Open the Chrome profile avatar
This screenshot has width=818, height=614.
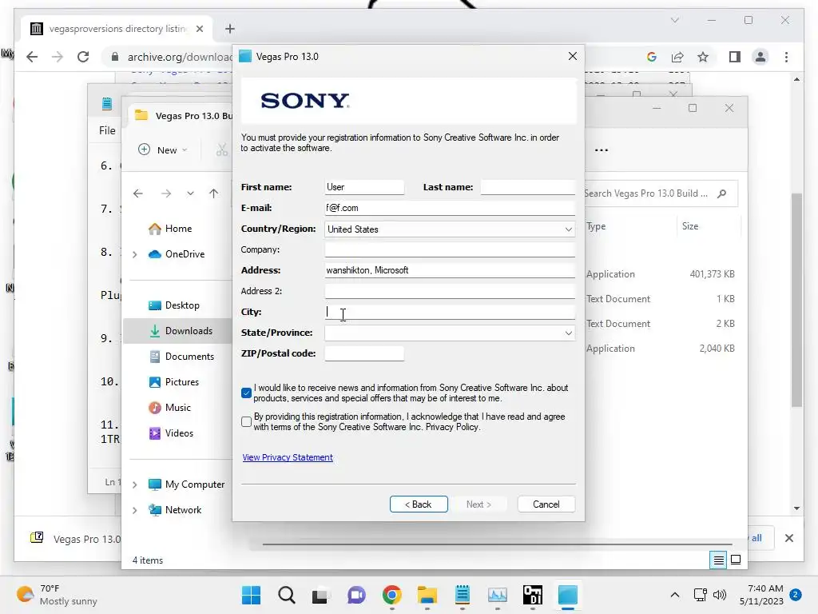coord(760,57)
